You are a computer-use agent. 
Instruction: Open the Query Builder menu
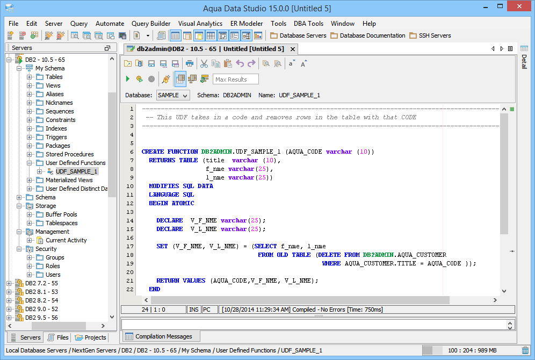(x=151, y=24)
